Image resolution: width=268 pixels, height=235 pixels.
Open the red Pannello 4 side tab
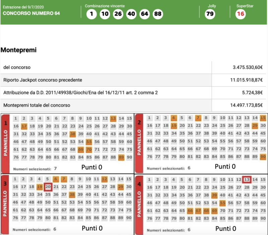(140, 205)
